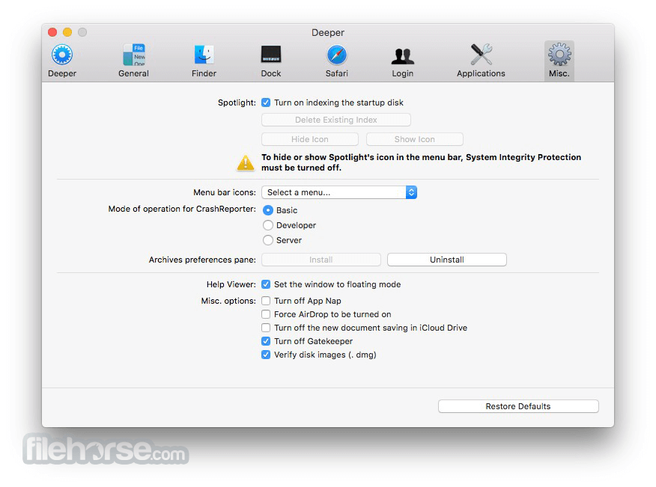Viewport: 656px width, 487px height.
Task: Enable Force AirDrop to be turned on
Action: coord(266,314)
